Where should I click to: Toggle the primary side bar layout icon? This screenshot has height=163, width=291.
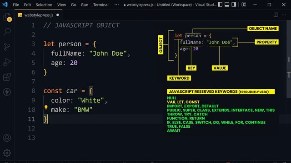click(x=220, y=5)
